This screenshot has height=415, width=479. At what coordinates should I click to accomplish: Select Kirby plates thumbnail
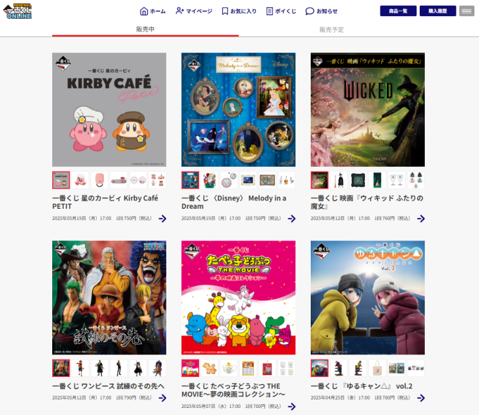coord(138,180)
